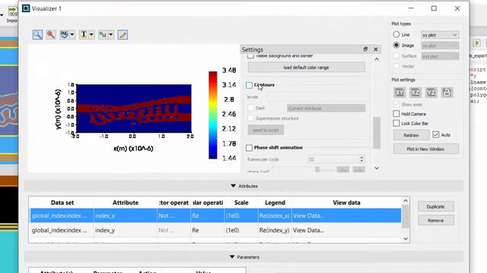Click Re scalar operation for index_y
Viewport: 487px width, 273px height.
point(208,231)
